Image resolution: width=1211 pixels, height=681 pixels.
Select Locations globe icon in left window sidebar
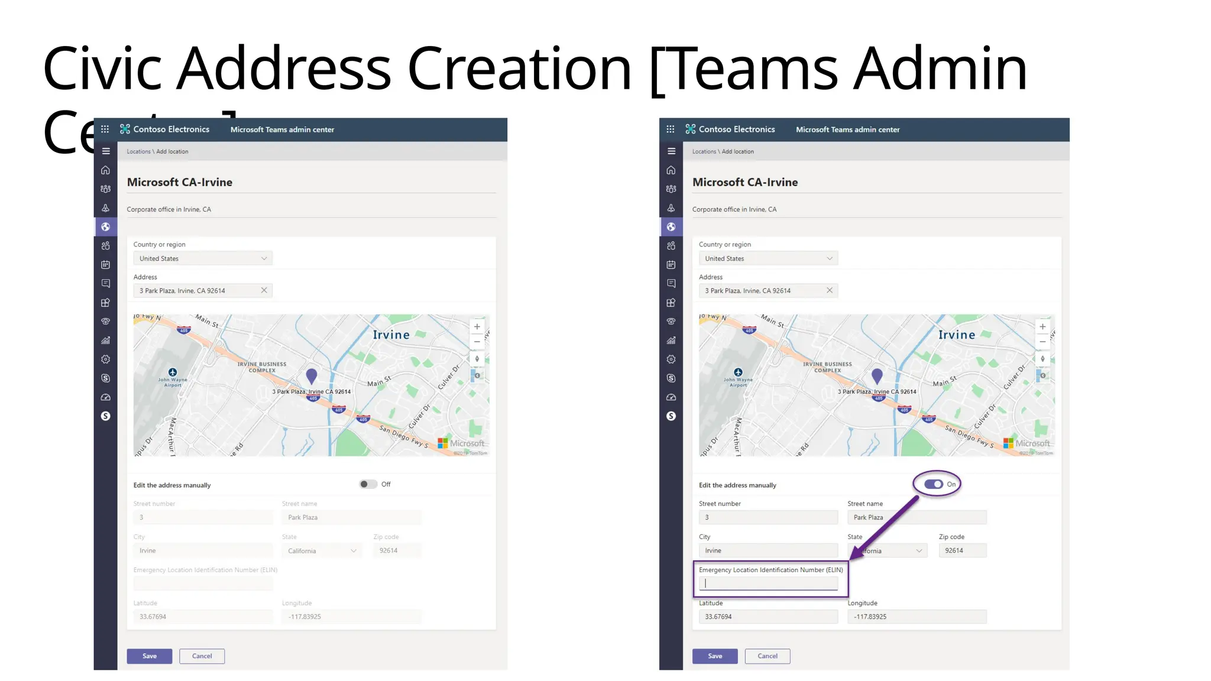coord(105,227)
